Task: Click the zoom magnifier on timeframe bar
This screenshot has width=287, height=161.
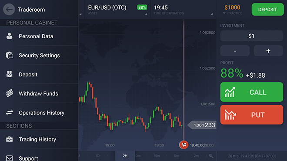Action: 211,156
